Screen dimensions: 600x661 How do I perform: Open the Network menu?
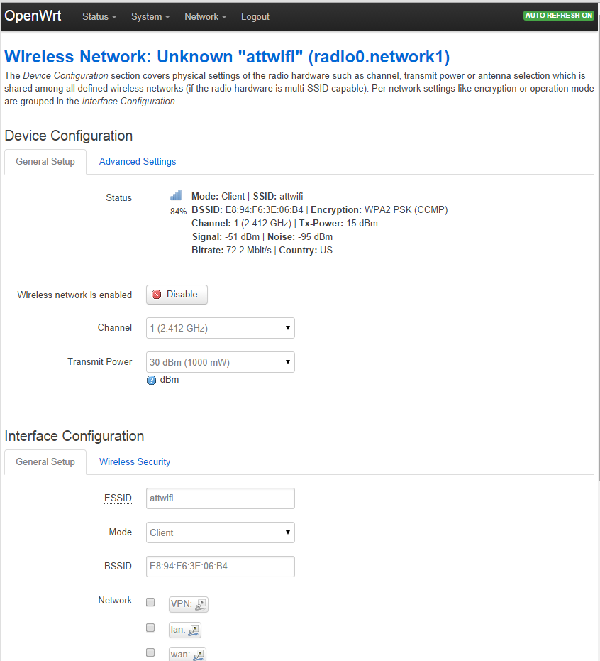(205, 17)
